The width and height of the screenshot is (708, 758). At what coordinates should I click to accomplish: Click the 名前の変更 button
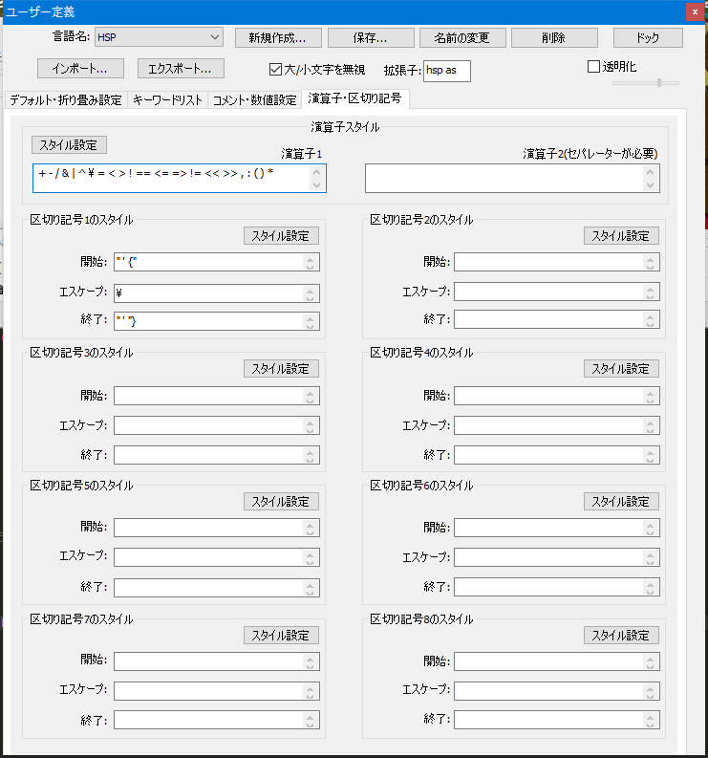(x=462, y=37)
